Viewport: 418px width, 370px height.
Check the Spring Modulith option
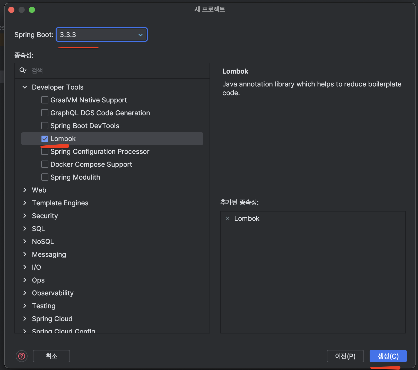45,177
